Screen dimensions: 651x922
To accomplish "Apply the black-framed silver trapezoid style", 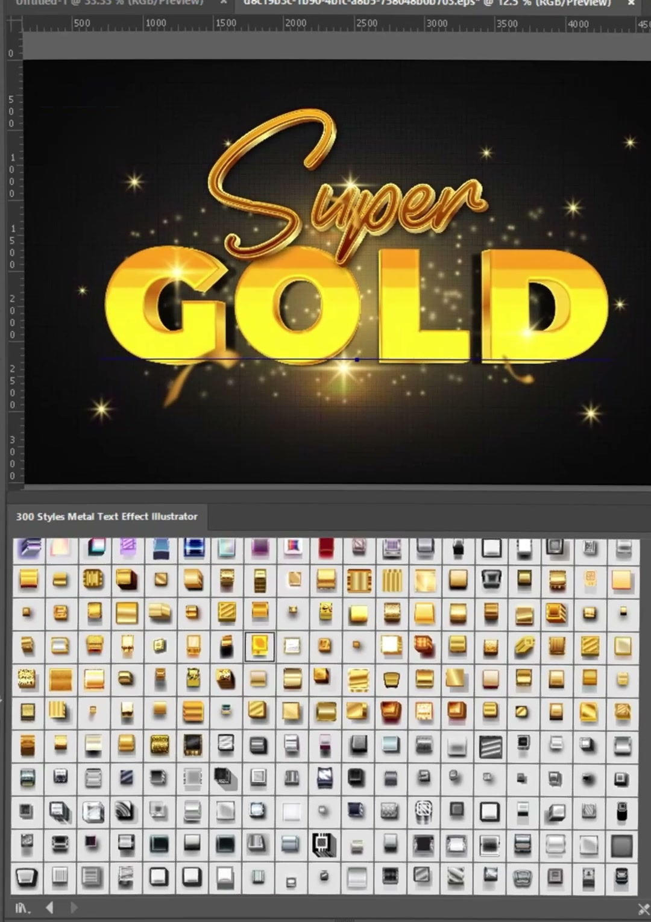I will 27,877.
